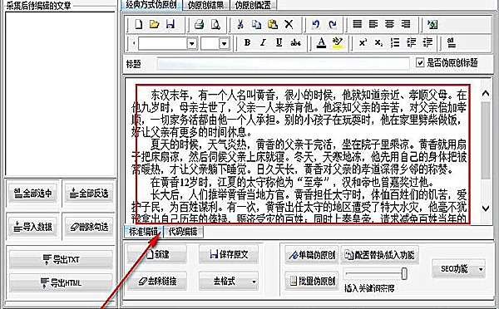
Task: Toggle strikethrough formatting
Action: [x=295, y=43]
